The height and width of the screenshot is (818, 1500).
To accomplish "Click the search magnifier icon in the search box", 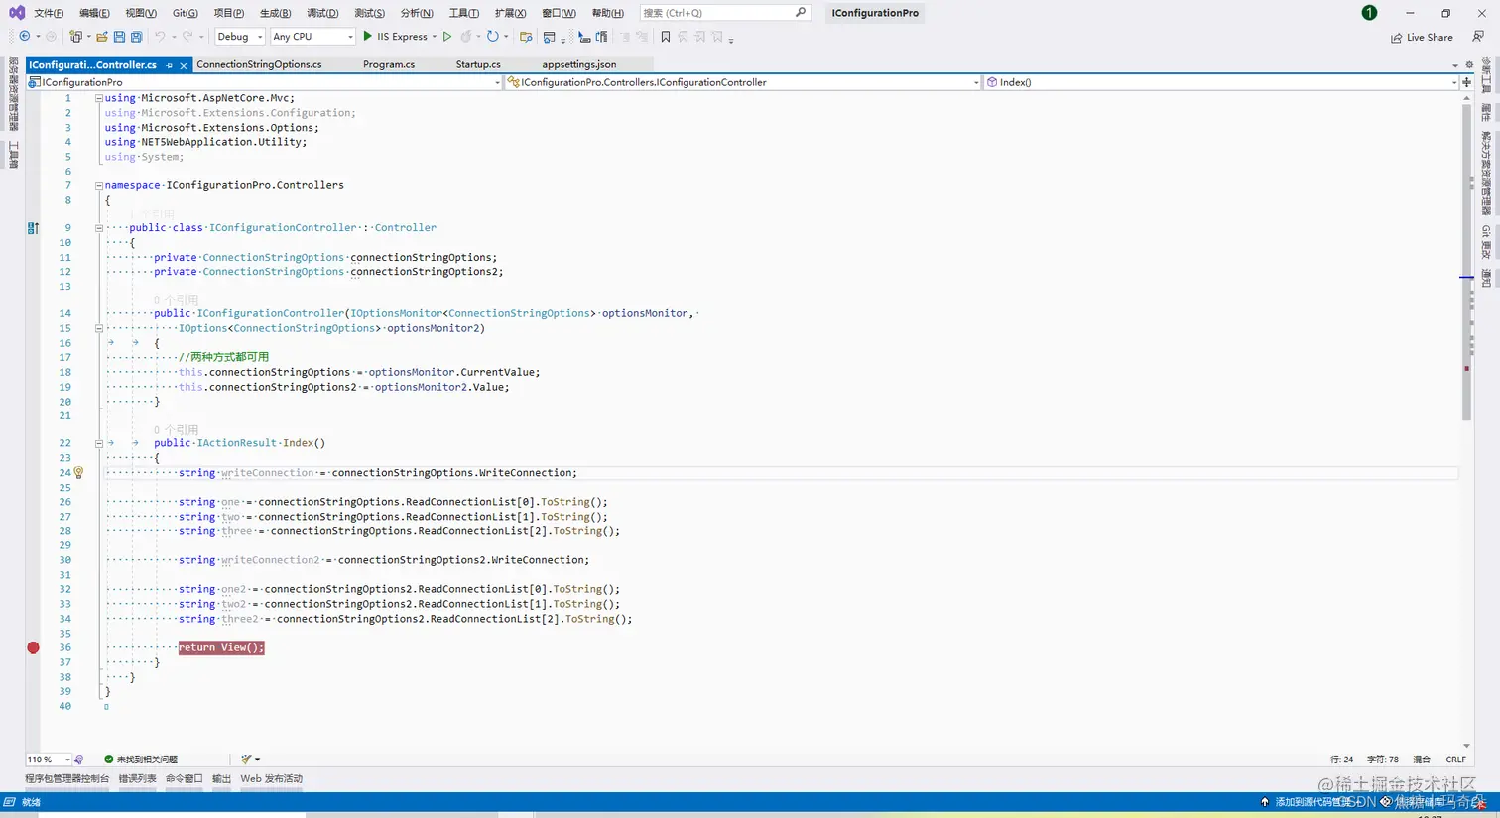I will click(801, 12).
